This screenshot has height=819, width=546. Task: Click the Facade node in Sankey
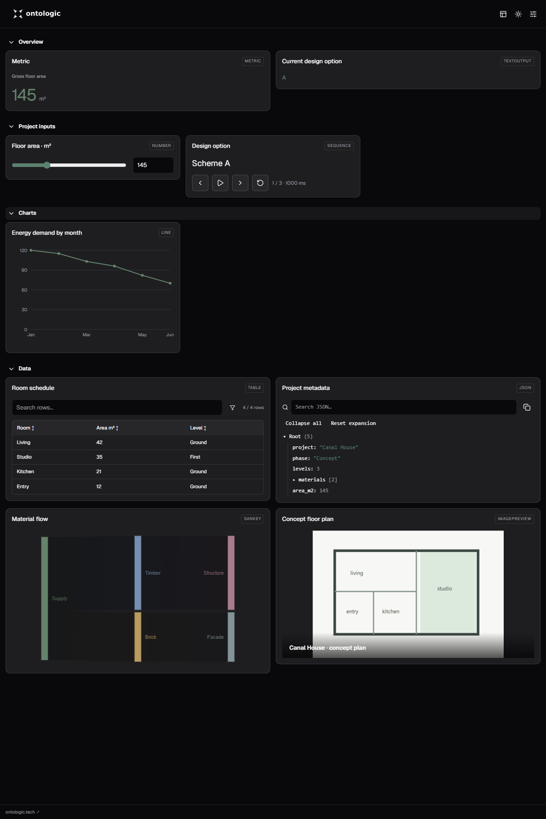click(231, 637)
